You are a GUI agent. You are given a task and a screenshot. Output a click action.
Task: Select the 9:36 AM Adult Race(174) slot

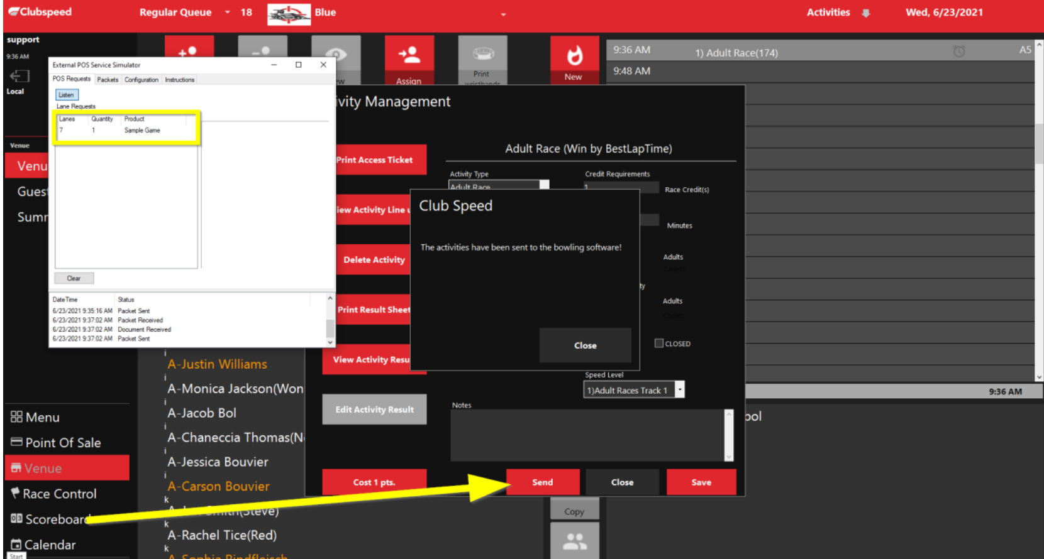click(x=820, y=51)
